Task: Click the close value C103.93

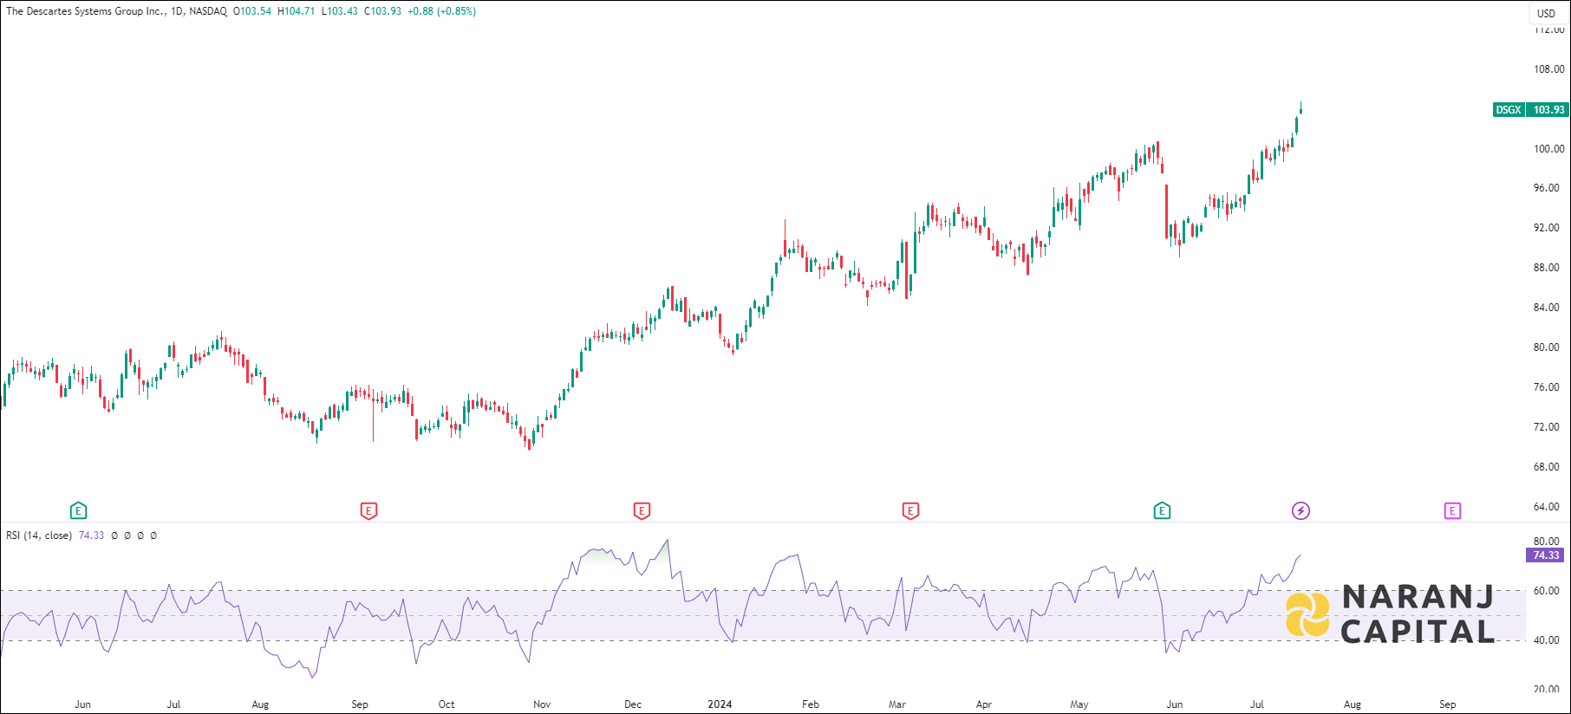Action: [382, 11]
